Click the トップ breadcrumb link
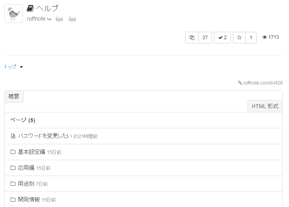 pos(10,67)
